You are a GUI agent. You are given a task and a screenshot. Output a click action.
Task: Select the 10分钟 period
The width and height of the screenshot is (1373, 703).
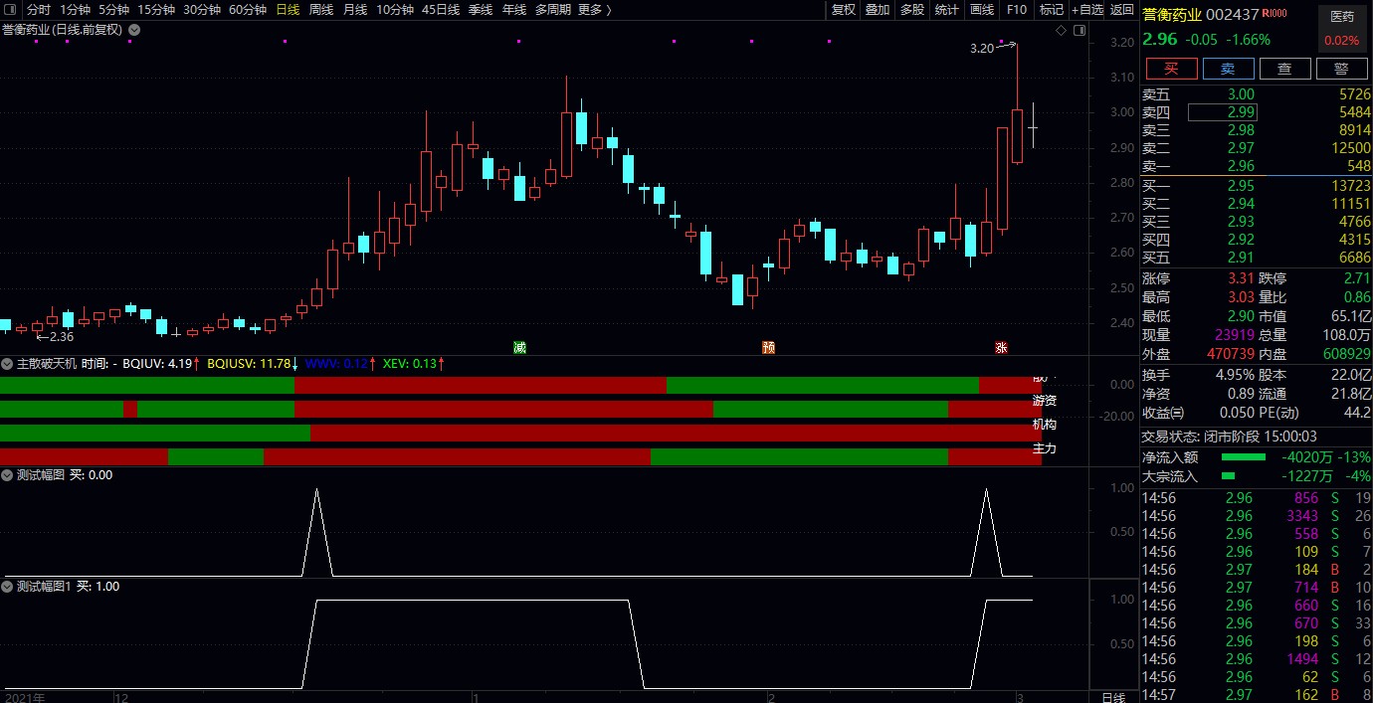(x=395, y=10)
